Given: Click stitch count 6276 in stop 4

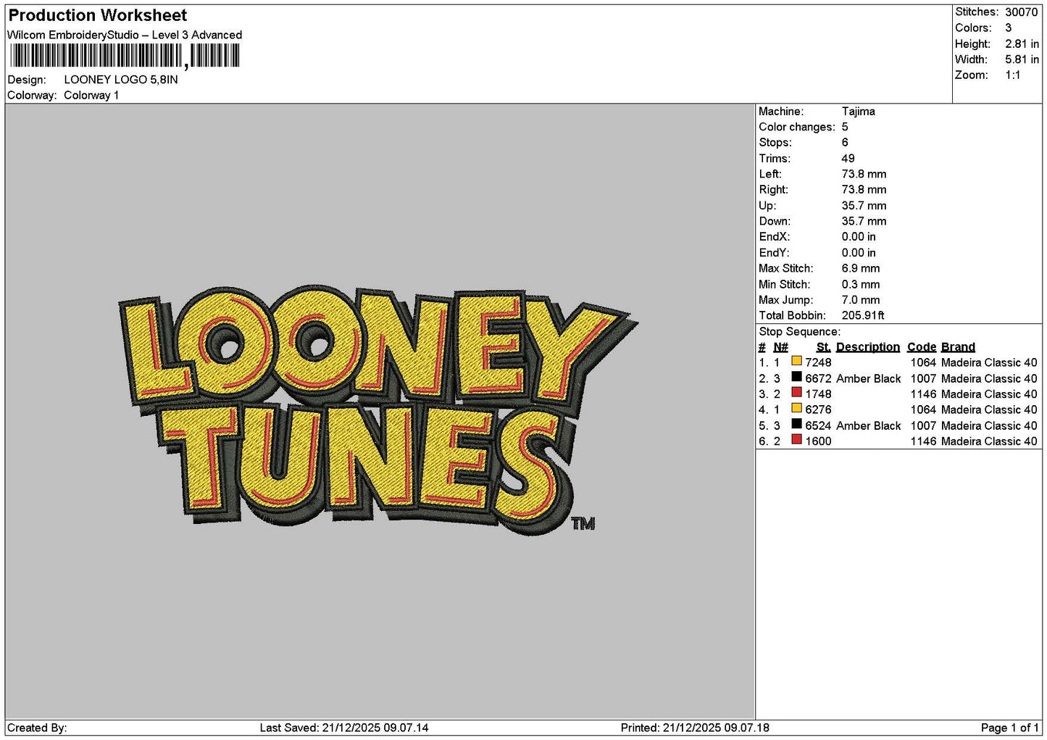Looking at the screenshot, I should [x=819, y=410].
